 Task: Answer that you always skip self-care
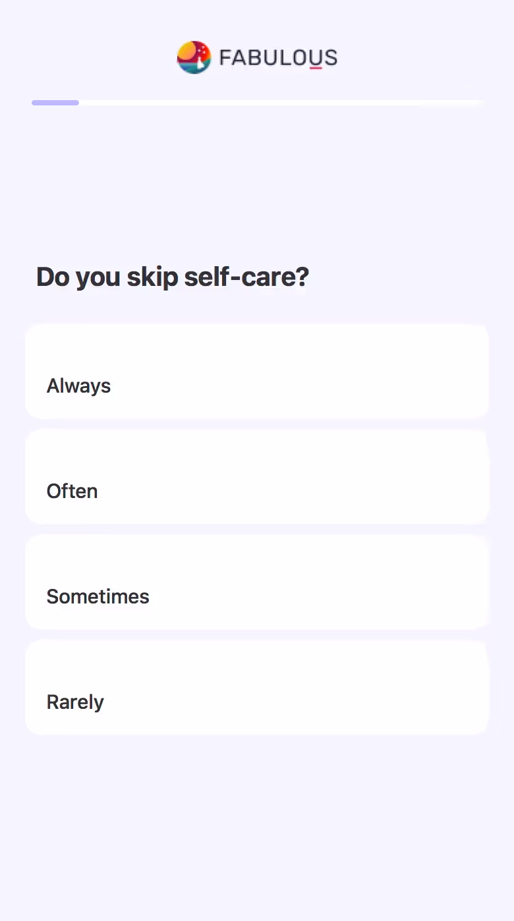pos(257,371)
